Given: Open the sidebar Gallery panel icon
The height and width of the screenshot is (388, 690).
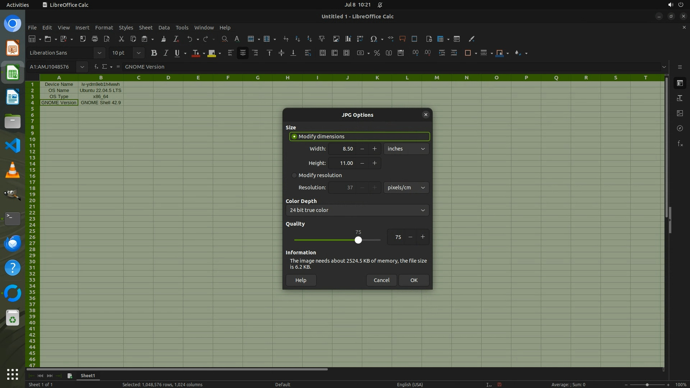Looking at the screenshot, I should (680, 113).
